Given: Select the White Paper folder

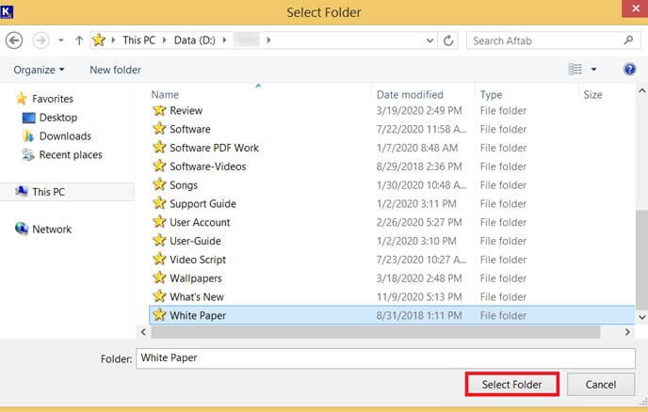Looking at the screenshot, I should click(x=392, y=315).
